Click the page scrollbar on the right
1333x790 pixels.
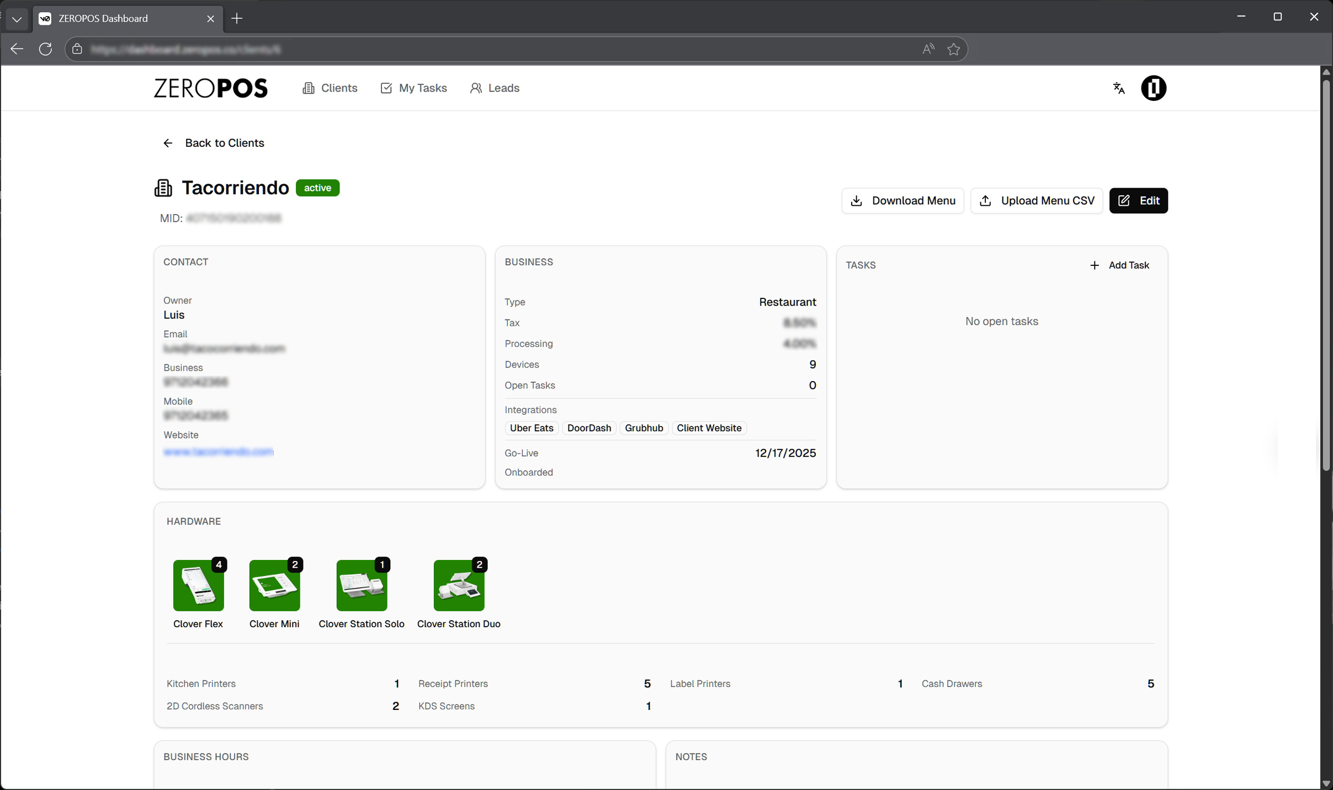(1326, 270)
